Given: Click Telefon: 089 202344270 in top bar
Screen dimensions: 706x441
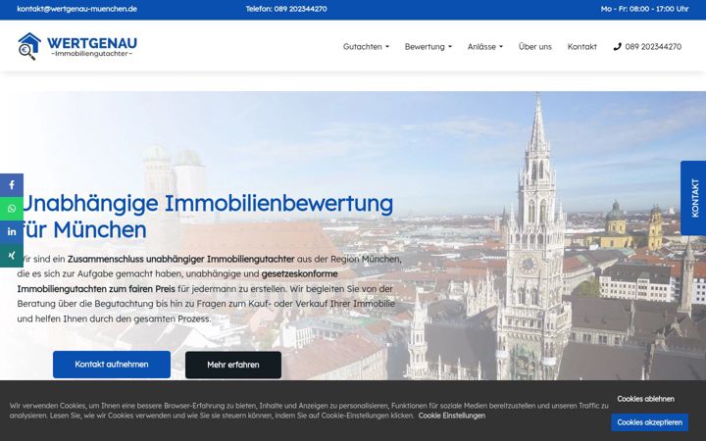Looking at the screenshot, I should (286, 9).
